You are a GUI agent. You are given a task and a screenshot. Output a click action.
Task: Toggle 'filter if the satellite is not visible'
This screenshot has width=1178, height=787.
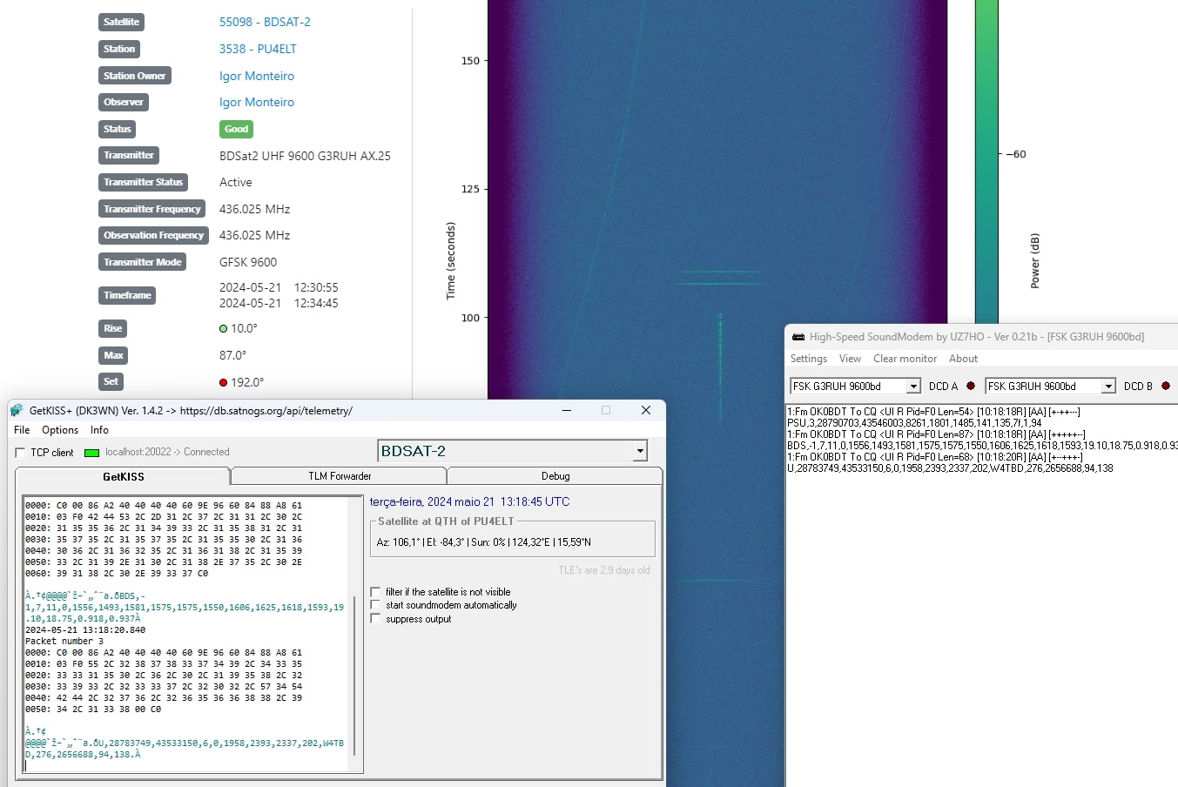[x=375, y=592]
